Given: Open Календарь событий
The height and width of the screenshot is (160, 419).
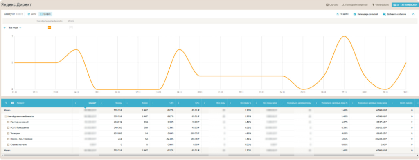Looking at the screenshot, I should pos(365,14).
